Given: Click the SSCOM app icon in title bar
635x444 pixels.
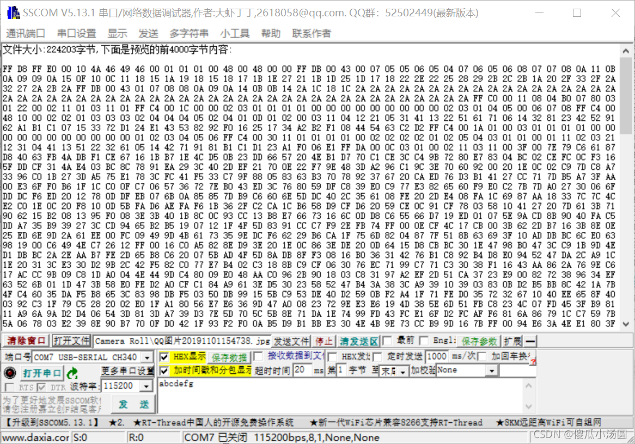Looking at the screenshot, I should [14, 13].
